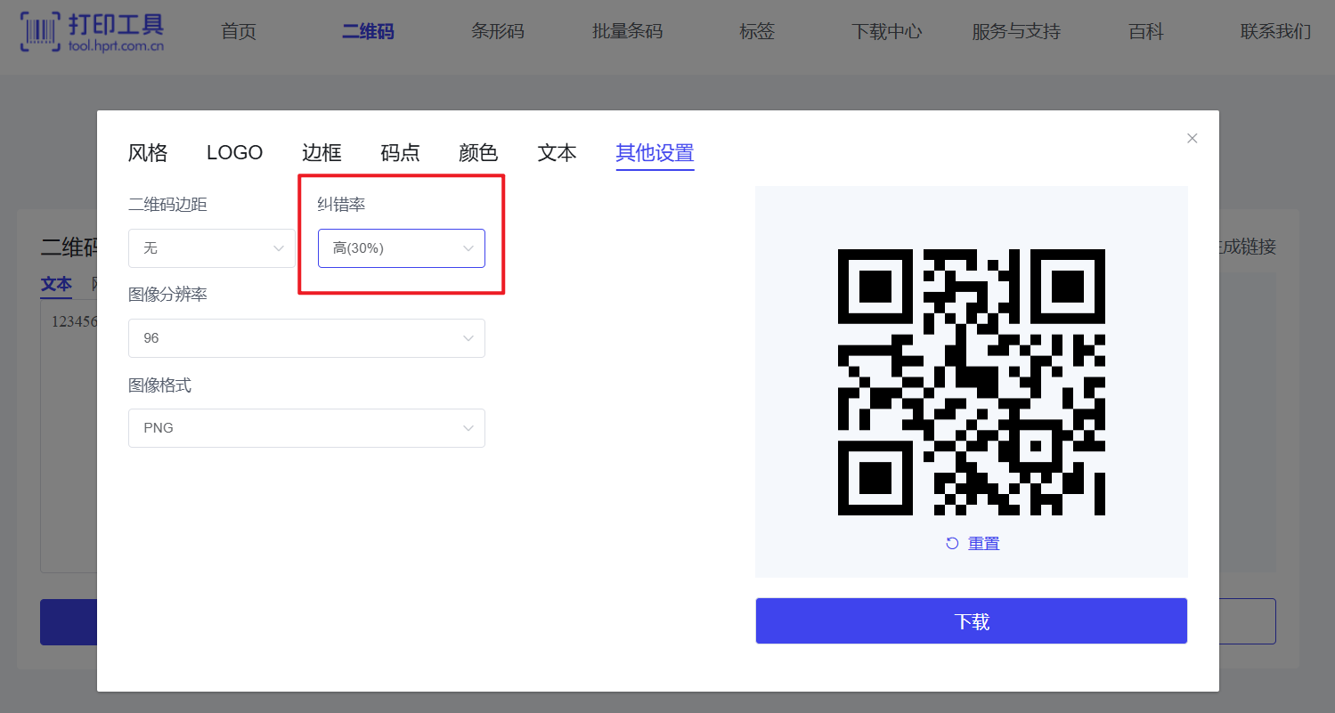The width and height of the screenshot is (1335, 713).
Task: Open the 纠错率 dropdown showing 高(30%)
Action: tap(402, 248)
